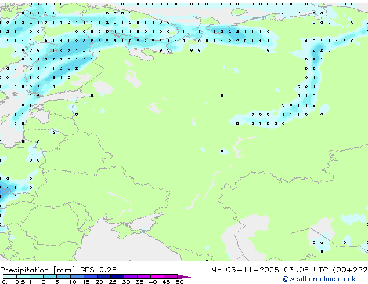Pick the purple 30–35 mm legend swatch
The height and width of the screenshot is (284, 368).
coord(131,276)
